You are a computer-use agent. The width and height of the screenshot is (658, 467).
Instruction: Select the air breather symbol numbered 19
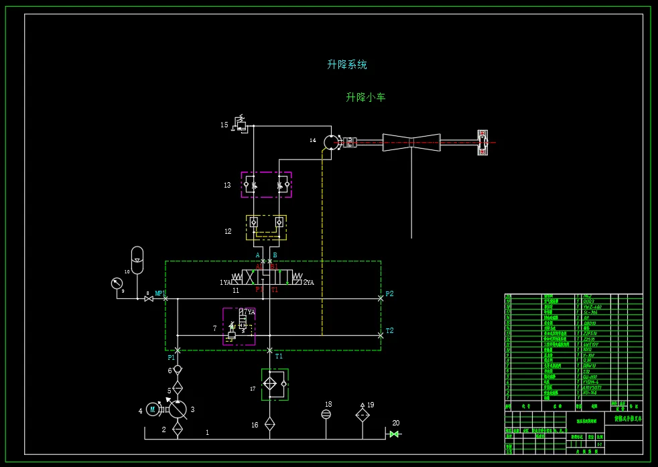[363, 414]
